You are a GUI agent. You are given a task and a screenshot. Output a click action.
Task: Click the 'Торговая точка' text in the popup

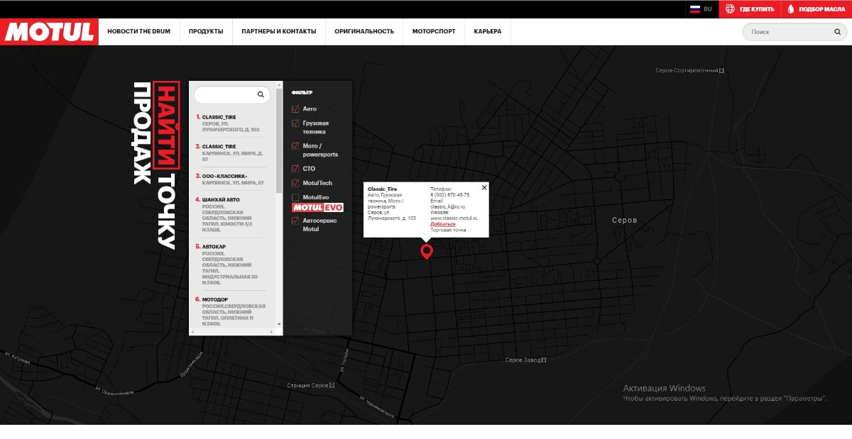coord(448,230)
